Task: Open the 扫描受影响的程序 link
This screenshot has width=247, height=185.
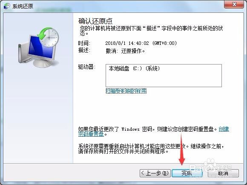Action: [x=126, y=91]
